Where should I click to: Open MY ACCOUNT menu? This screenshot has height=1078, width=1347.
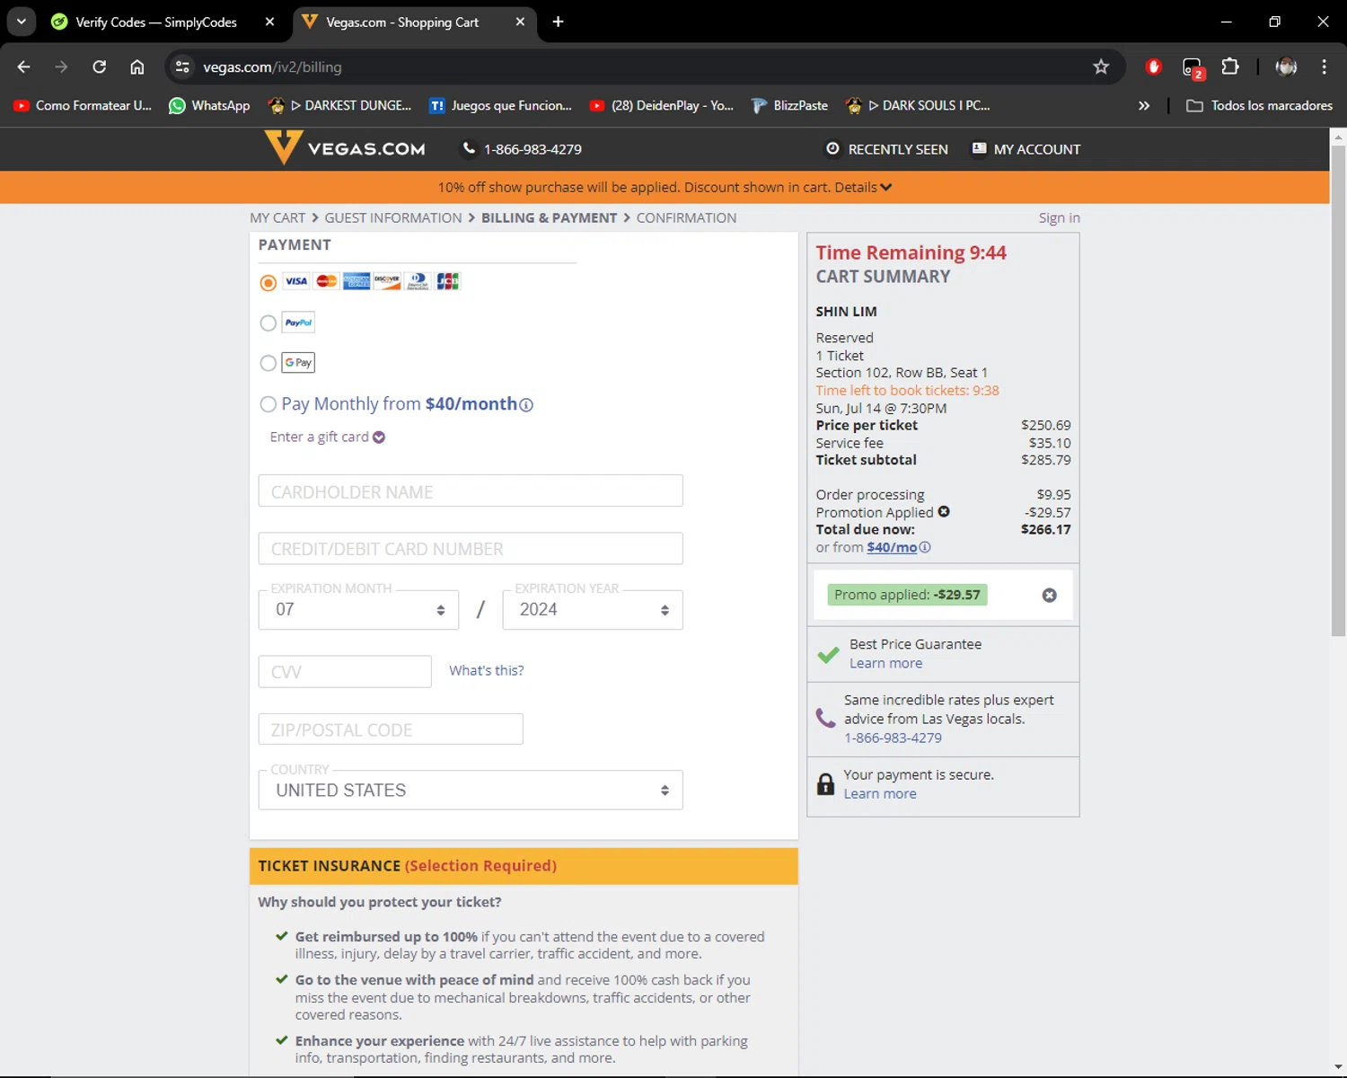click(1026, 149)
